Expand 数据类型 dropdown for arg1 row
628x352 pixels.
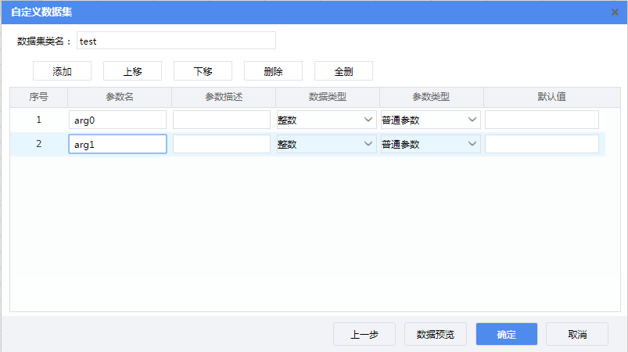pos(326,144)
